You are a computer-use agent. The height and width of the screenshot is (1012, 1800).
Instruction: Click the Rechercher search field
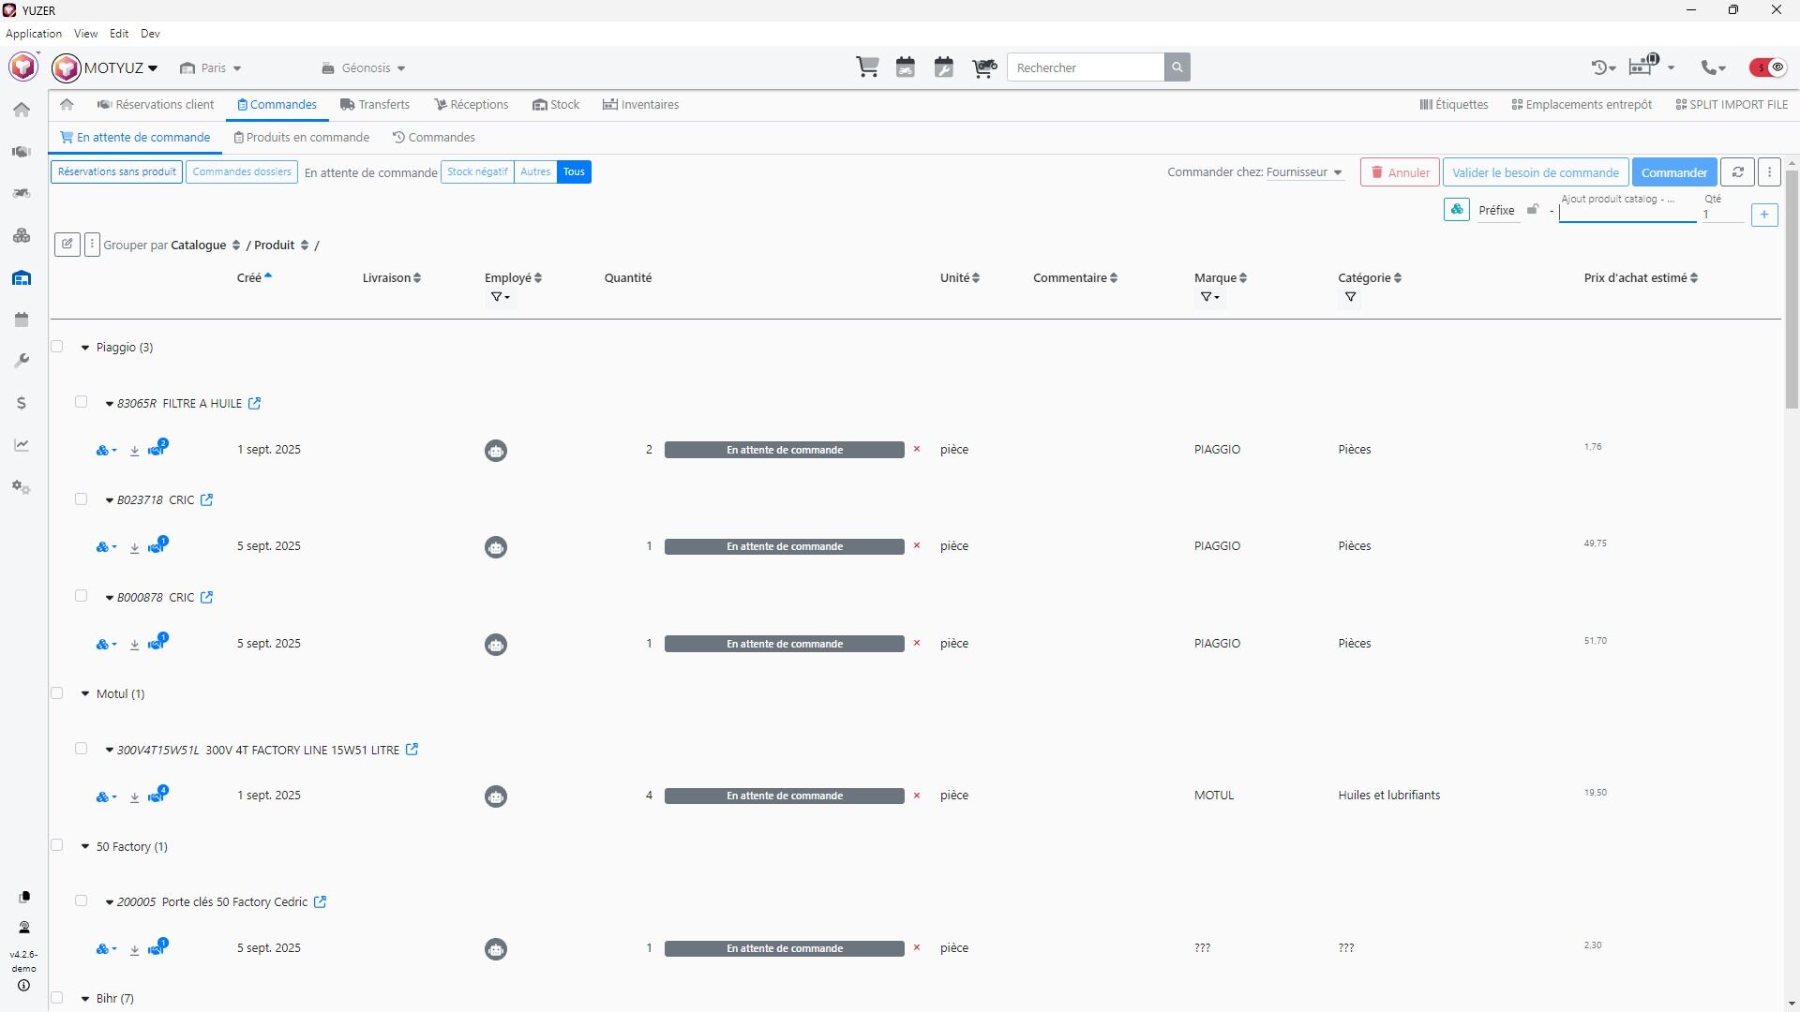coord(1085,67)
